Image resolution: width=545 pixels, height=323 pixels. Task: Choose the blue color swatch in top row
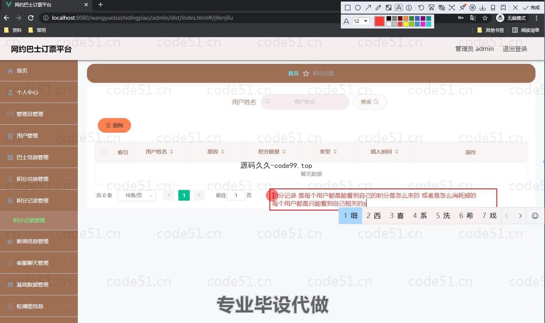[x=417, y=19]
